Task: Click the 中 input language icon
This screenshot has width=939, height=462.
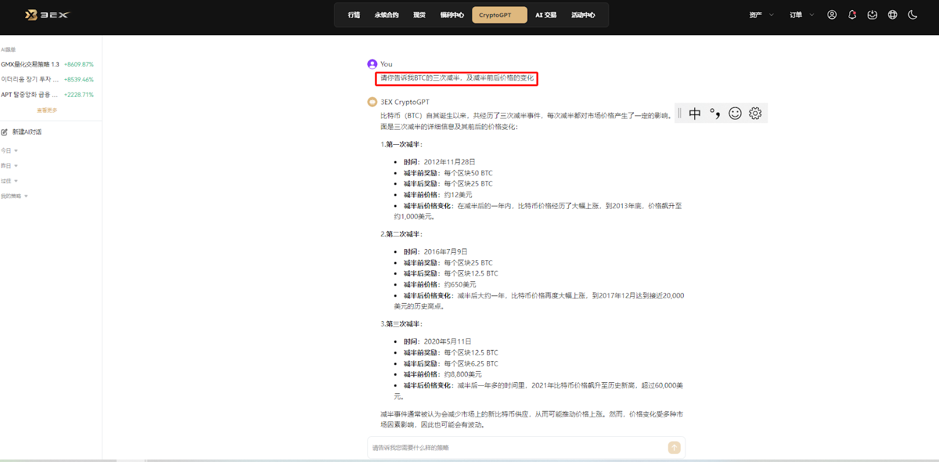Action: 695,113
